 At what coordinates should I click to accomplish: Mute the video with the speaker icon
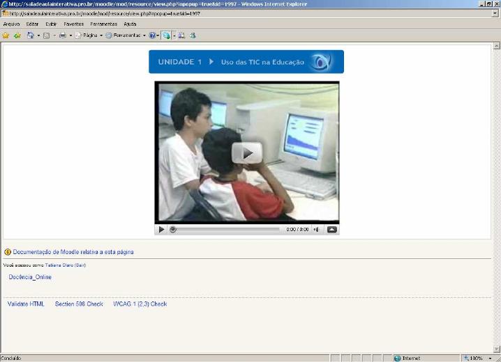[316, 229]
